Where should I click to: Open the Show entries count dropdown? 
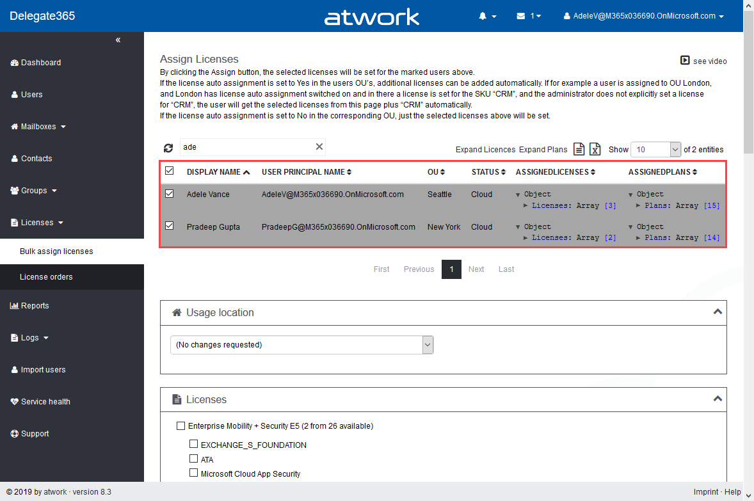tap(655, 149)
